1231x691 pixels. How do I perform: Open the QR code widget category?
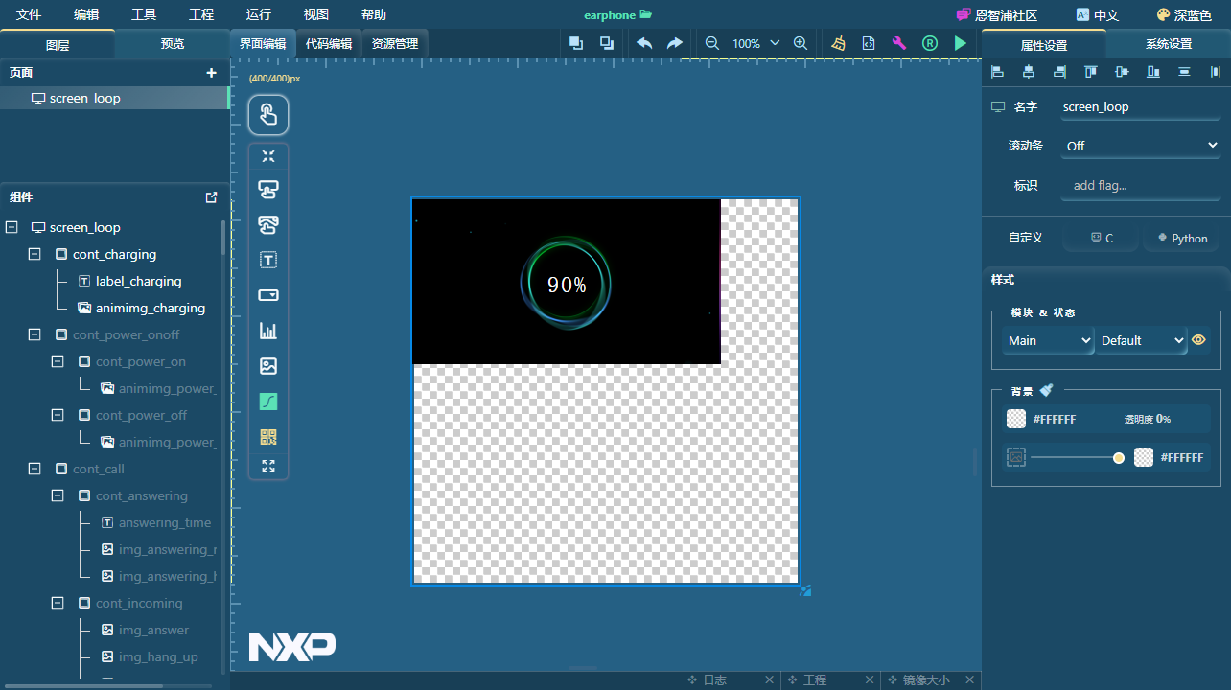[x=268, y=437]
